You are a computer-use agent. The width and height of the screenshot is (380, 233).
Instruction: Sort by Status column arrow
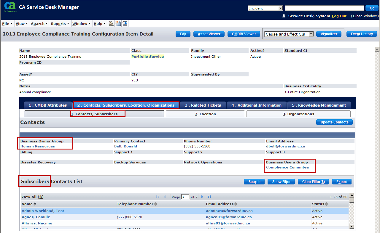327,204
